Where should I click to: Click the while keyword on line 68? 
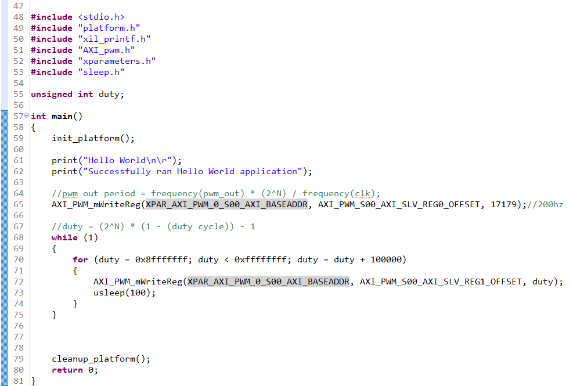click(64, 237)
